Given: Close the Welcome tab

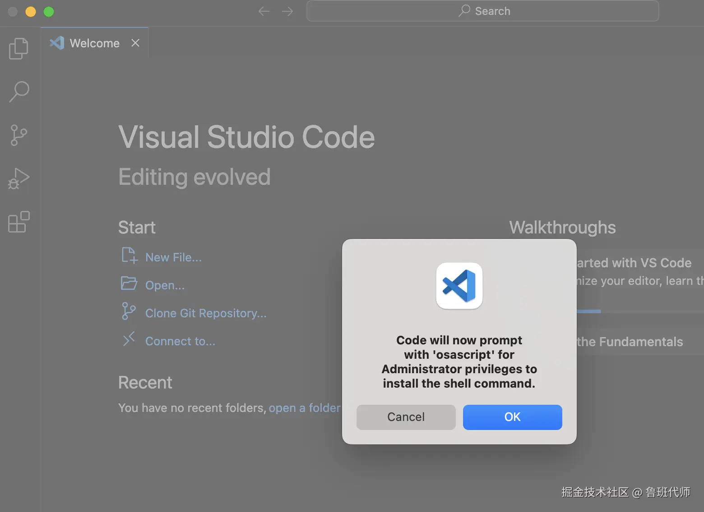Looking at the screenshot, I should point(135,43).
